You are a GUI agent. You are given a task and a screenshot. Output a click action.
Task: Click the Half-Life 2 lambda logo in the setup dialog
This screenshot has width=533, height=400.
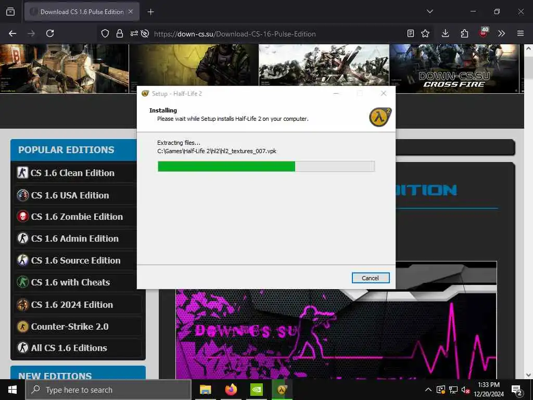(x=380, y=117)
